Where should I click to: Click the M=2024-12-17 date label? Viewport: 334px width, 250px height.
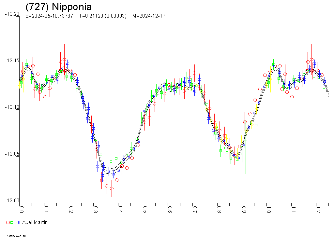(x=149, y=16)
